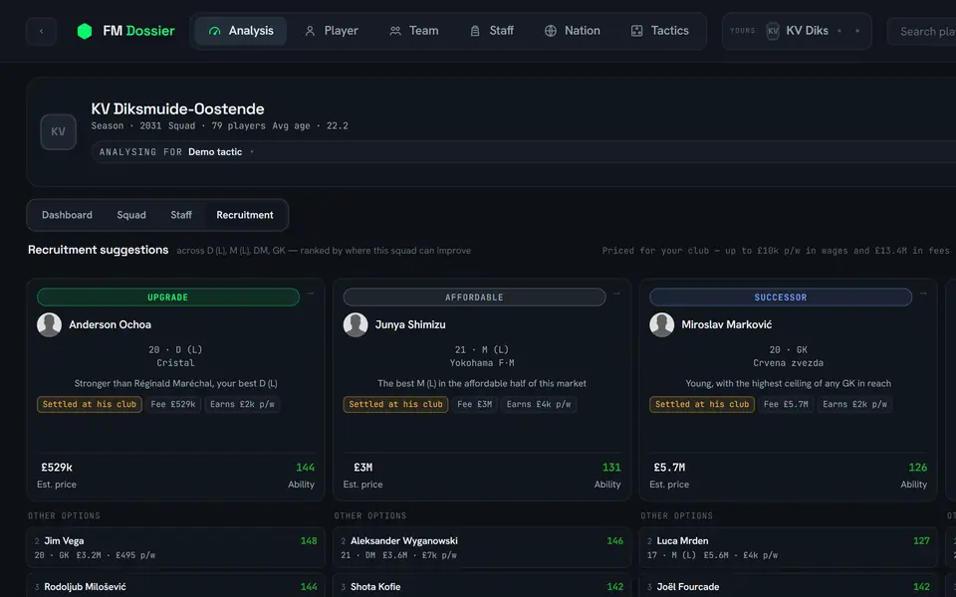Click the Crvena zvezda club name
956x597 pixels.
pyautogui.click(x=788, y=363)
